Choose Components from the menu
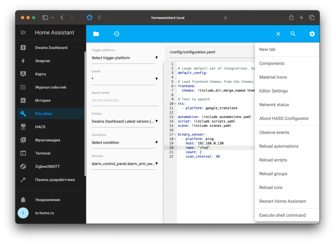The width and height of the screenshot is (335, 244). (287, 63)
